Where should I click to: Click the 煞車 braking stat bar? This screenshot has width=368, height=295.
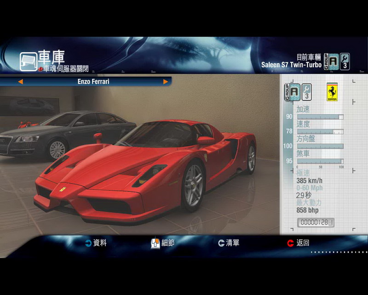pos(320,161)
